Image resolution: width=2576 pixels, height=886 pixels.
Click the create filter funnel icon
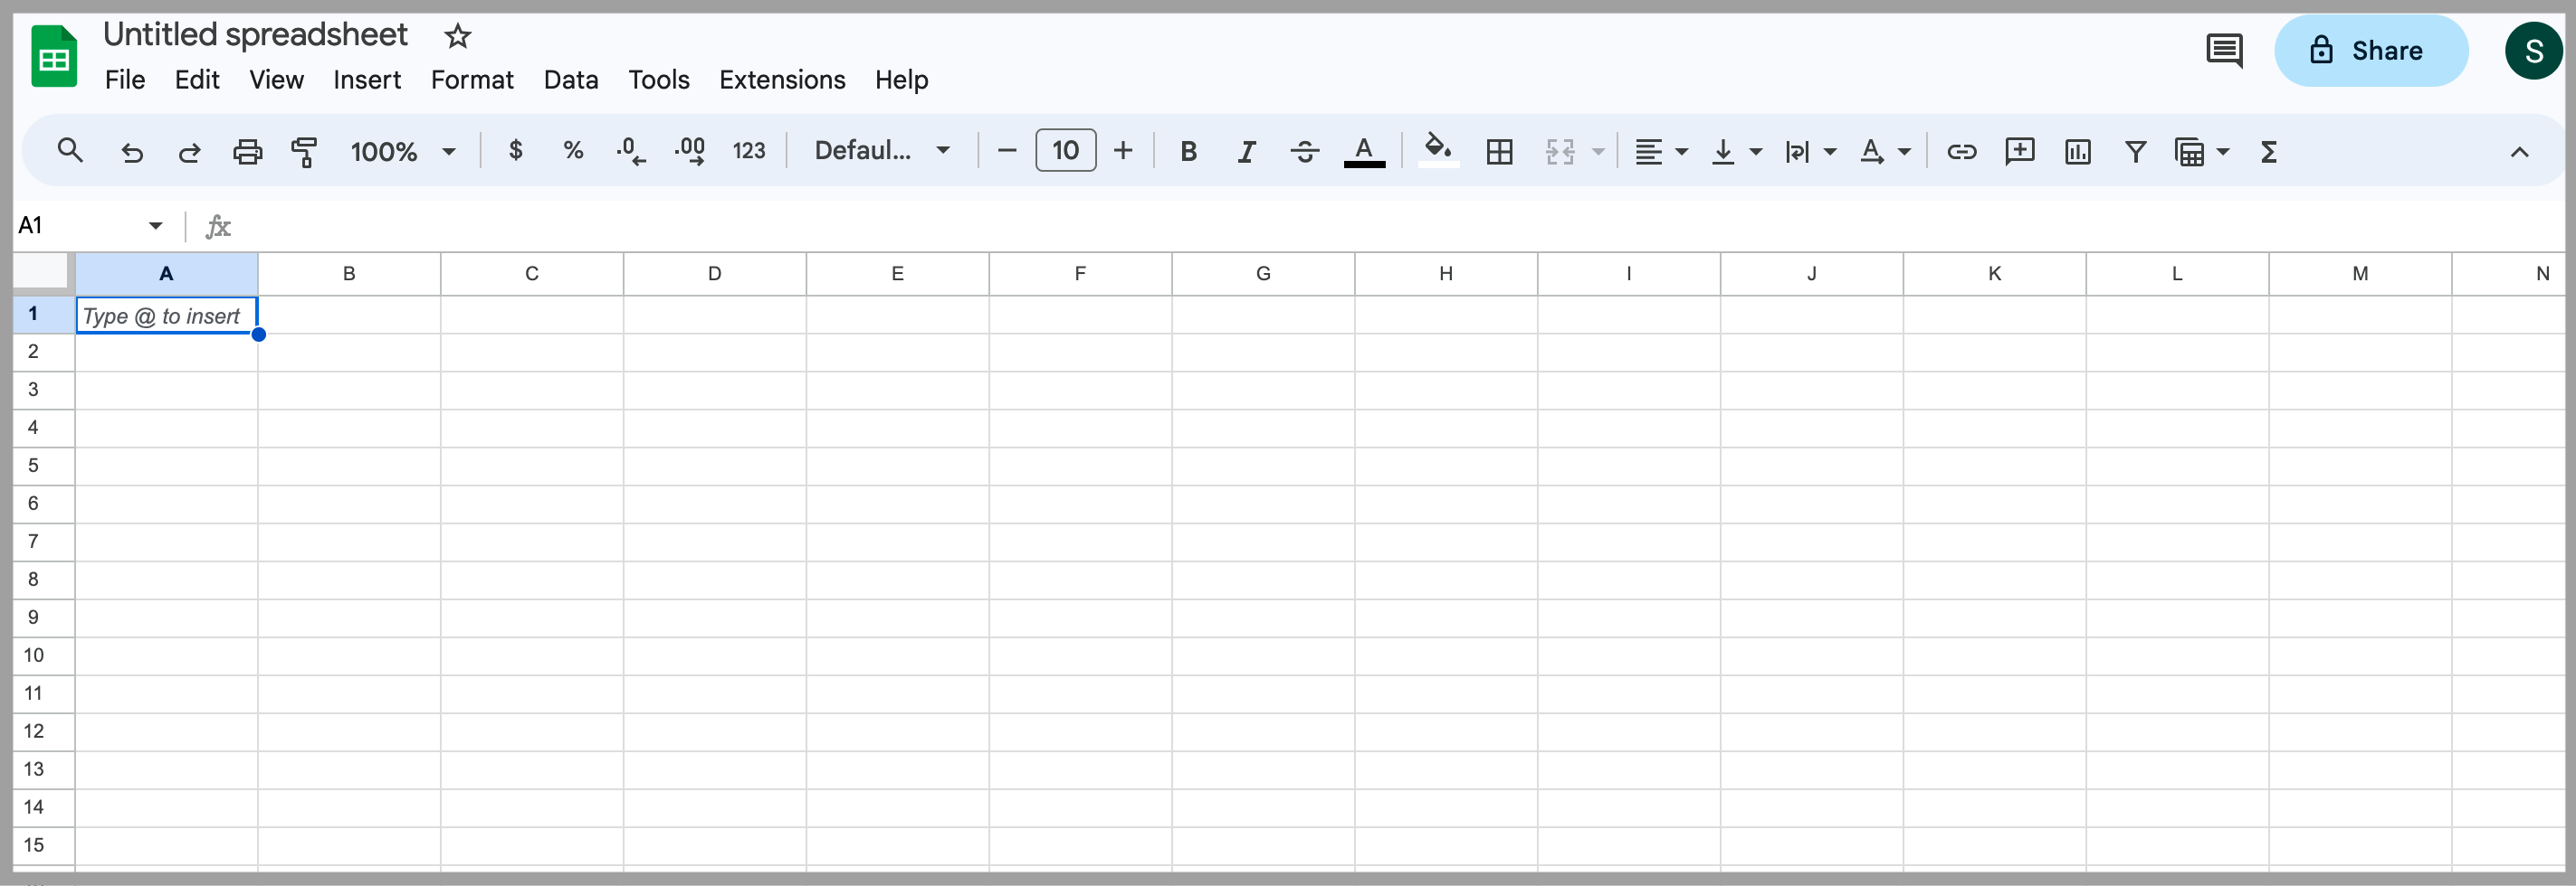click(x=2135, y=152)
